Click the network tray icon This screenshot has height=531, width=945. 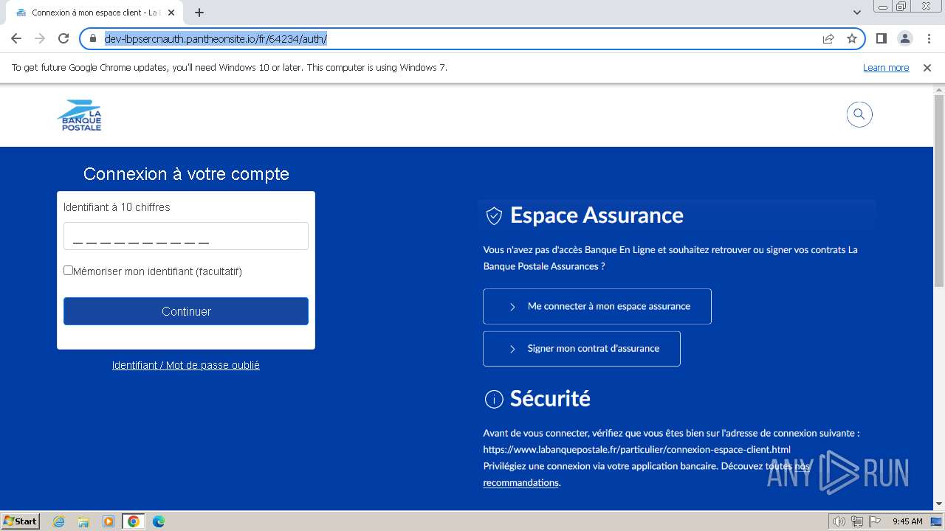(856, 521)
